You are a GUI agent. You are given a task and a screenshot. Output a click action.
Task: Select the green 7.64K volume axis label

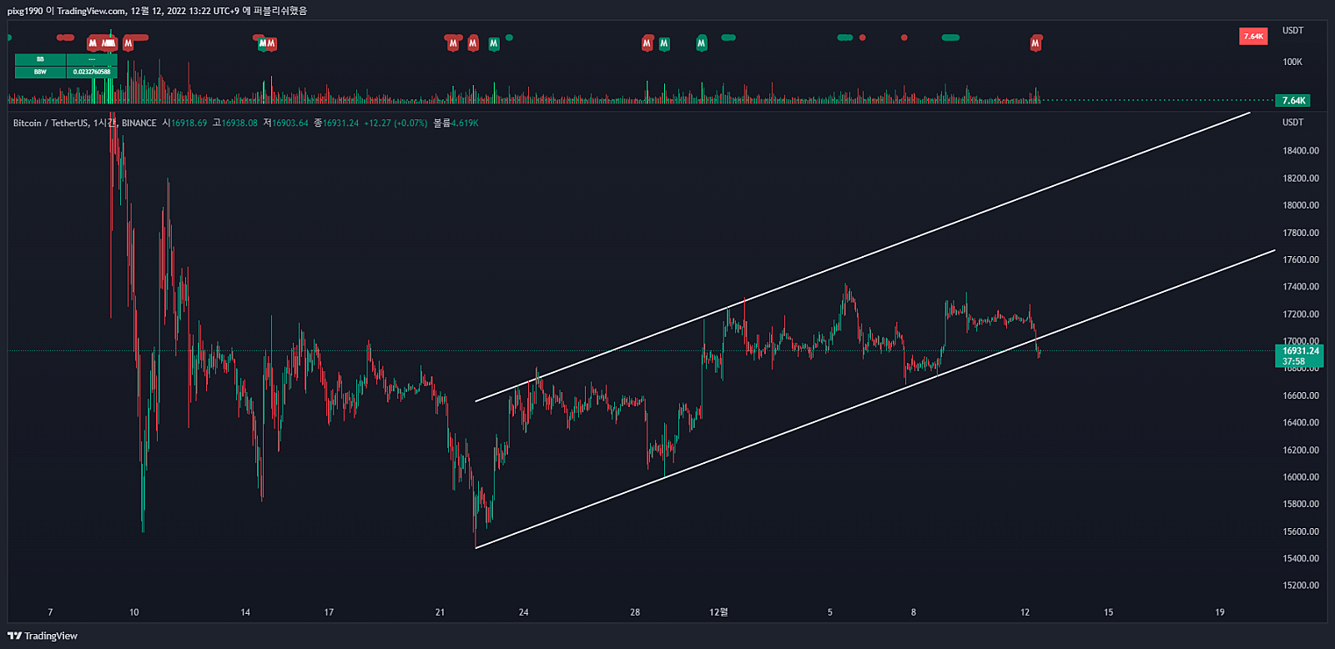pos(1293,101)
